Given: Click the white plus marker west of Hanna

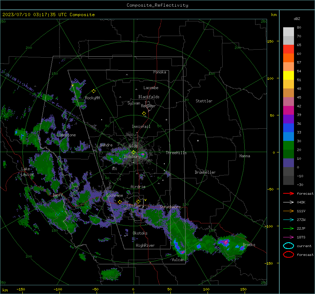Looking at the screenshot, I should point(198,141).
